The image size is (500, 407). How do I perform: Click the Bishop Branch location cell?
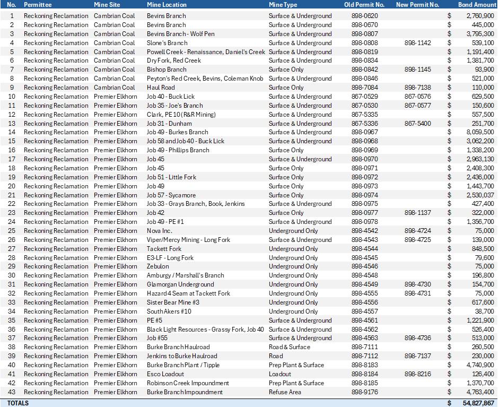point(166,70)
